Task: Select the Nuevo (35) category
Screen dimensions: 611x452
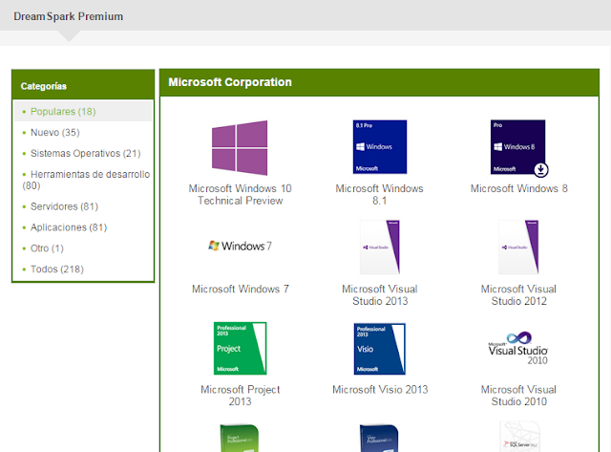Action: pyautogui.click(x=55, y=133)
